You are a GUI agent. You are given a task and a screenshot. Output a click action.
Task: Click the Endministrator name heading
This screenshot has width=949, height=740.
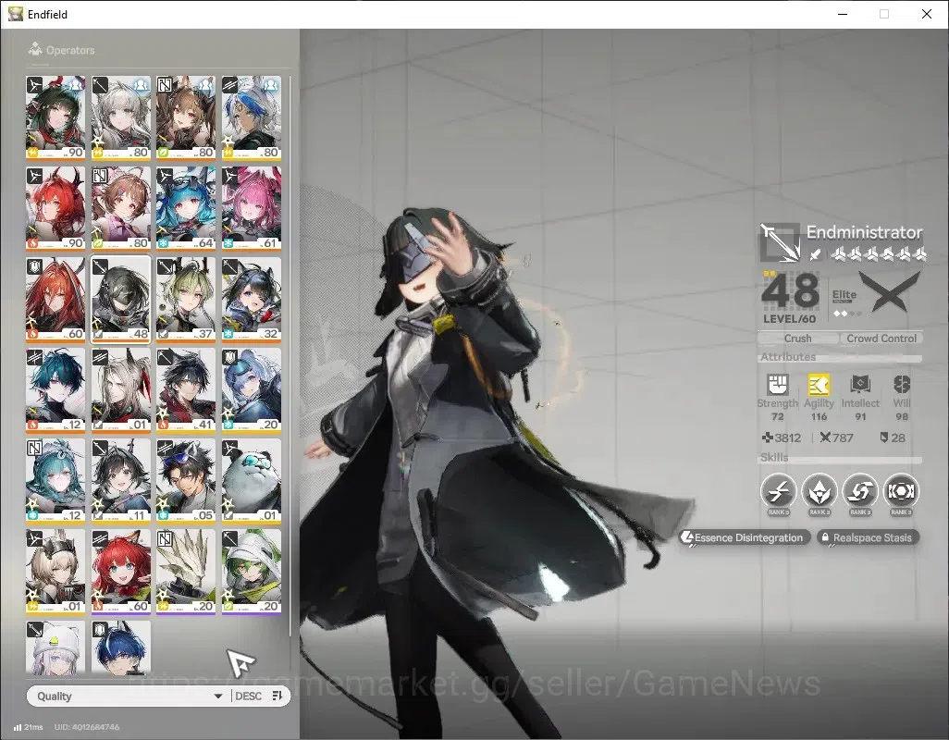(x=864, y=232)
